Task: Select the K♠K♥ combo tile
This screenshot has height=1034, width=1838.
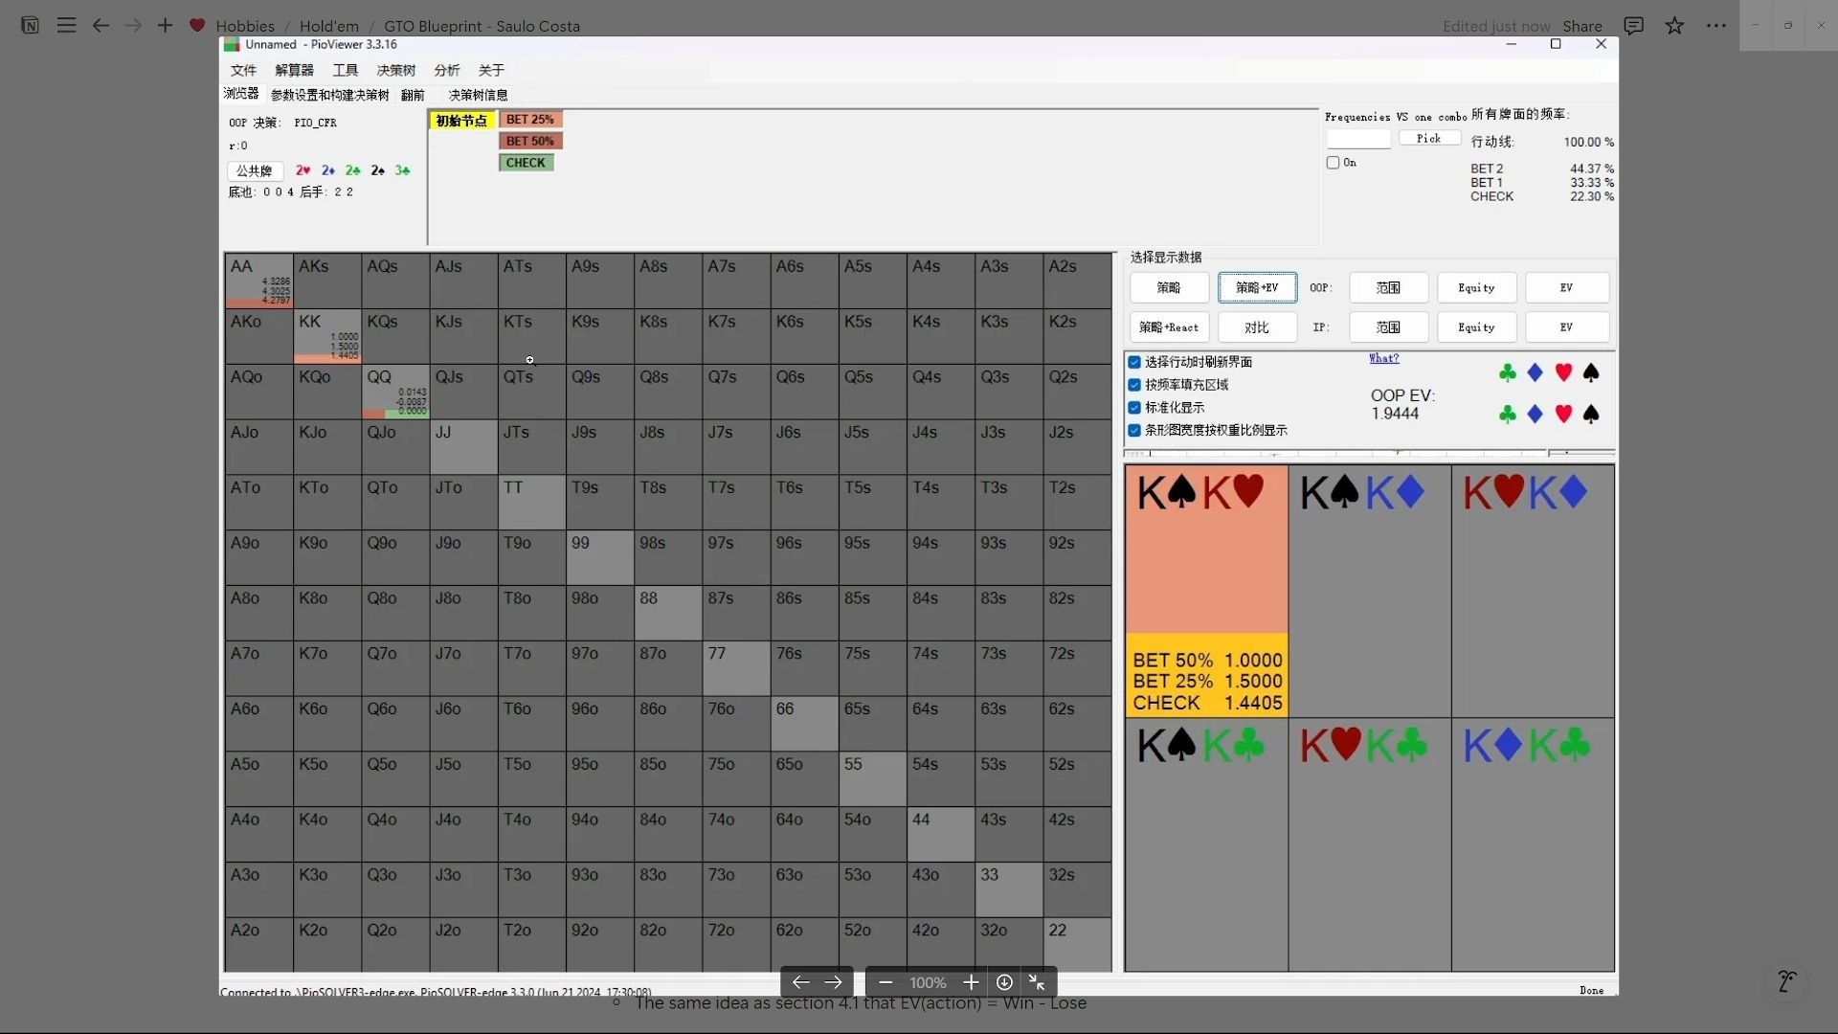Action: [x=1206, y=592]
